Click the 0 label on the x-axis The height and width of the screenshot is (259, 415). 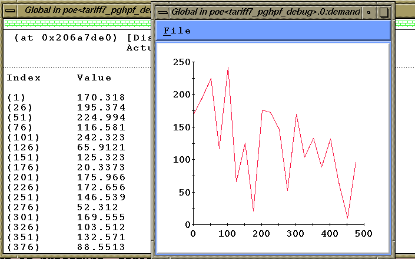[193, 234]
